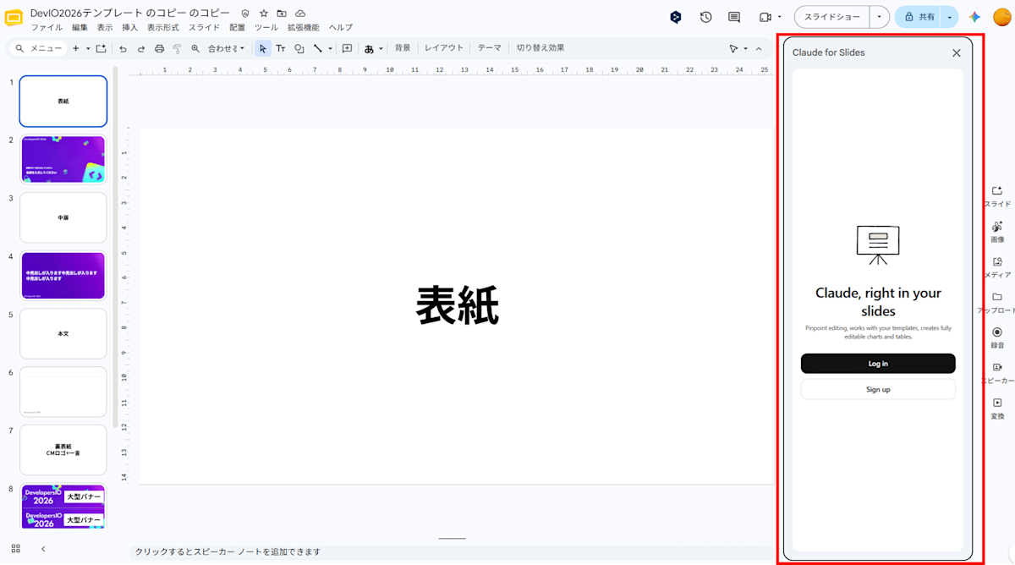Choose the select cursor tool
The height and width of the screenshot is (565, 1015).
point(263,49)
